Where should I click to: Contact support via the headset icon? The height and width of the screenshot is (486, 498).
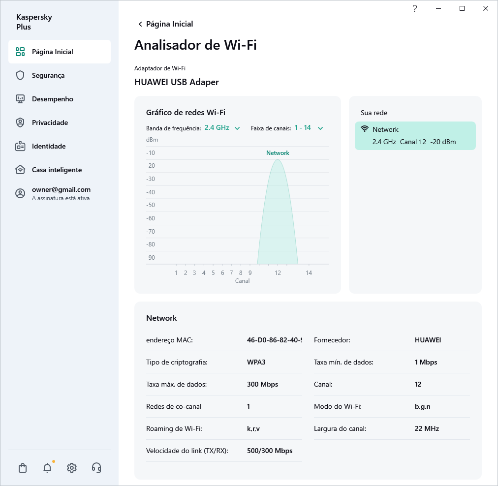[96, 468]
